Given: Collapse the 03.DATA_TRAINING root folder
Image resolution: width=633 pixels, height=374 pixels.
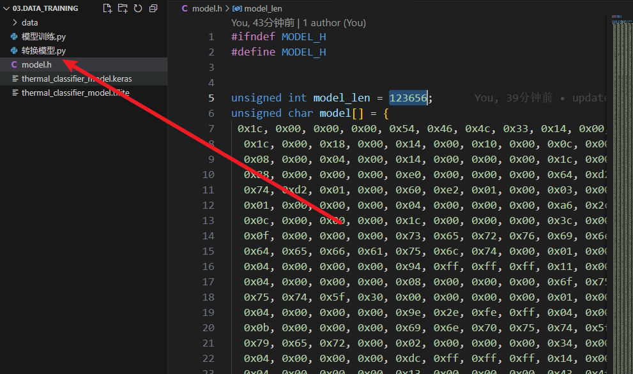Looking at the screenshot, I should (x=6, y=8).
